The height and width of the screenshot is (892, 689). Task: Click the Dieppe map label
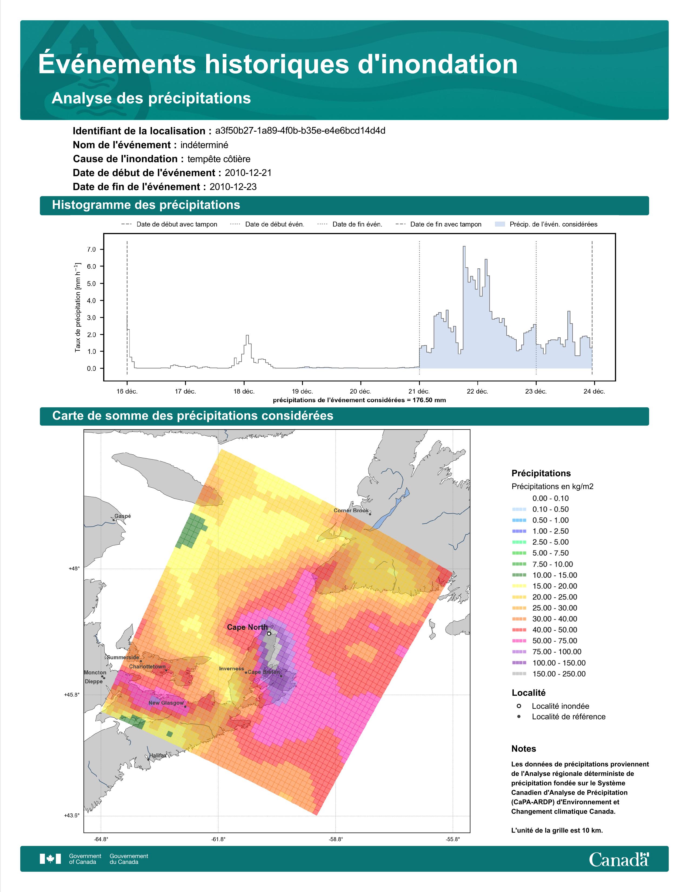pyautogui.click(x=94, y=681)
